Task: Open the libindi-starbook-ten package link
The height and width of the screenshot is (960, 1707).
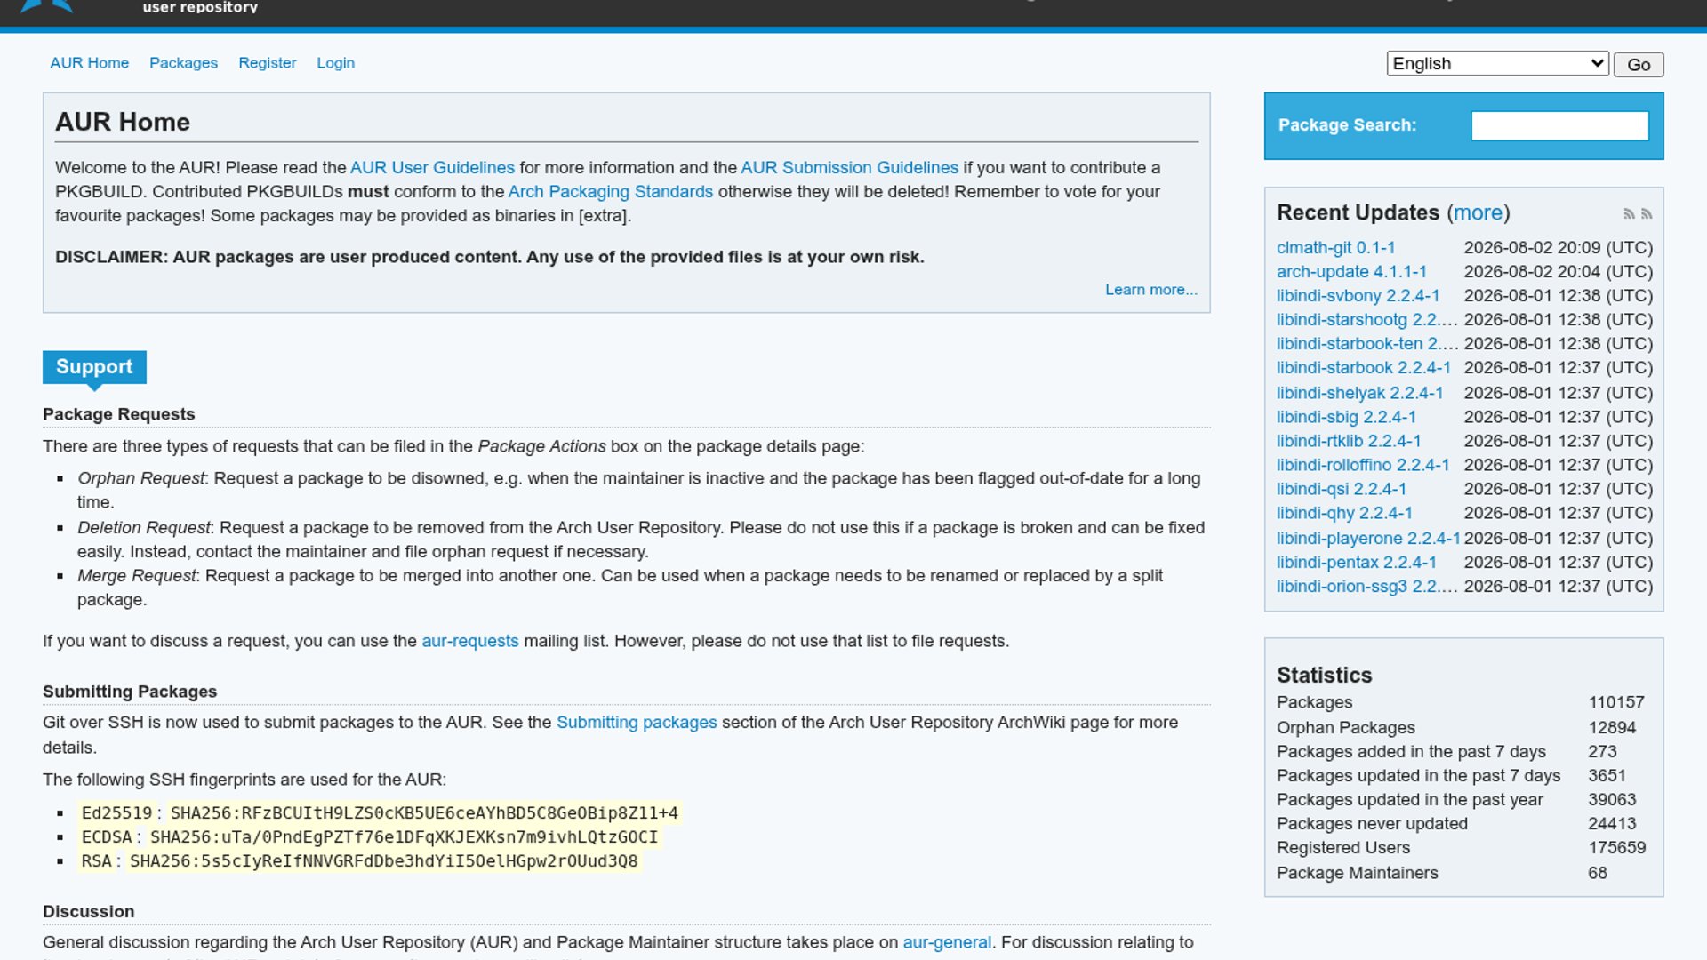Action: 1366,343
